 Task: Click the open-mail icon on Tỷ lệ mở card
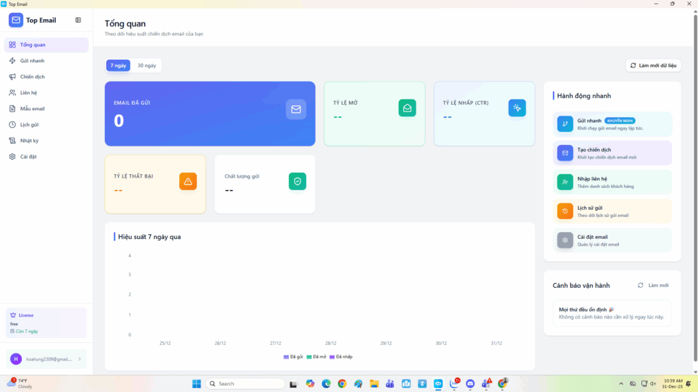pyautogui.click(x=408, y=108)
